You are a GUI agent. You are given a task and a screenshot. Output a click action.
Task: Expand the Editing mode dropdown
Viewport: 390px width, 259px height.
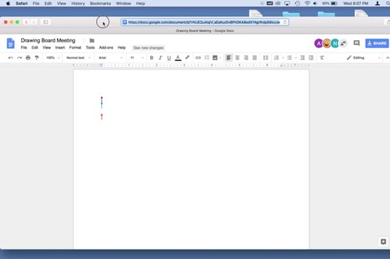(x=364, y=58)
